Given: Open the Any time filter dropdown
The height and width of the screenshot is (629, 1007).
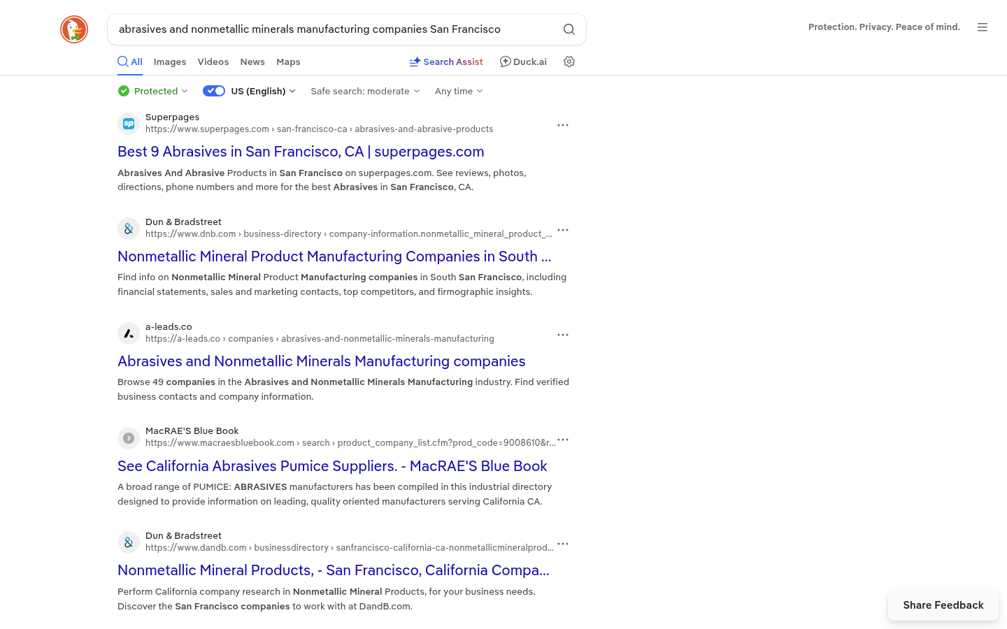Looking at the screenshot, I should click(x=459, y=91).
